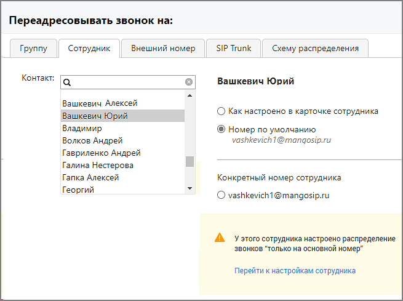Screen dimensions: 403x301
Task: Open the Группу tab
Action: 33,49
